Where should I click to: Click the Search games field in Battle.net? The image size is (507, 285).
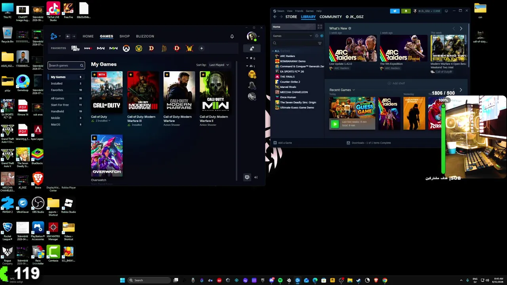pos(66,65)
